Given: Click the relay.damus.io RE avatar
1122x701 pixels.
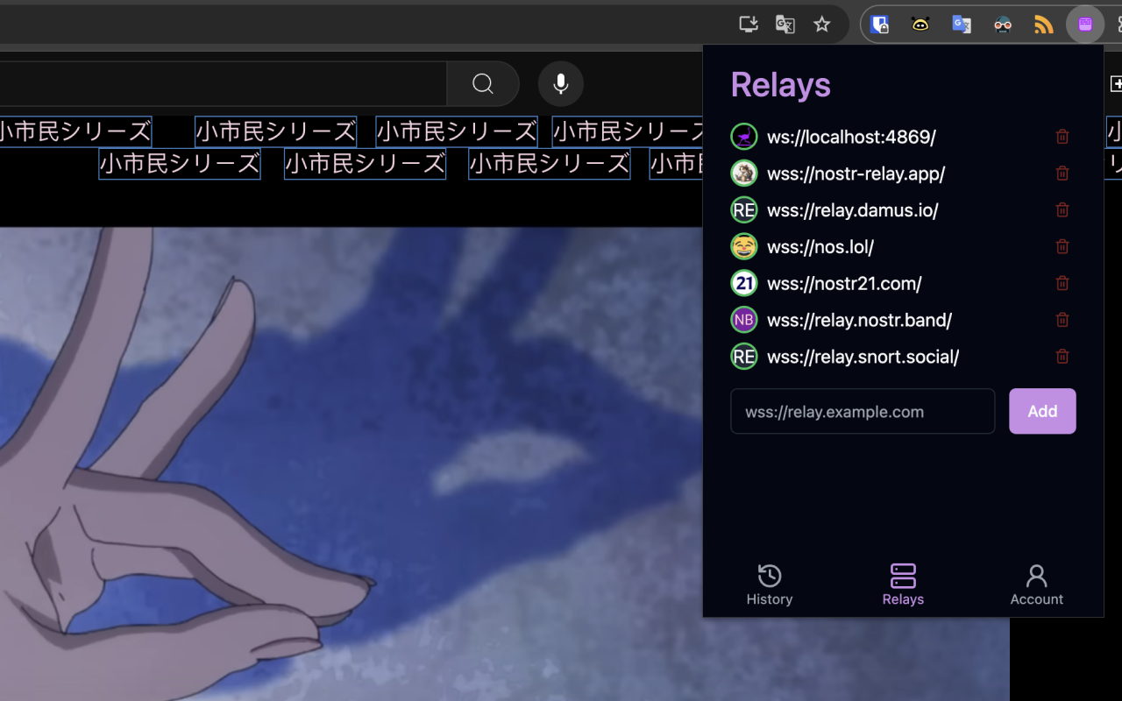Looking at the screenshot, I should [744, 210].
